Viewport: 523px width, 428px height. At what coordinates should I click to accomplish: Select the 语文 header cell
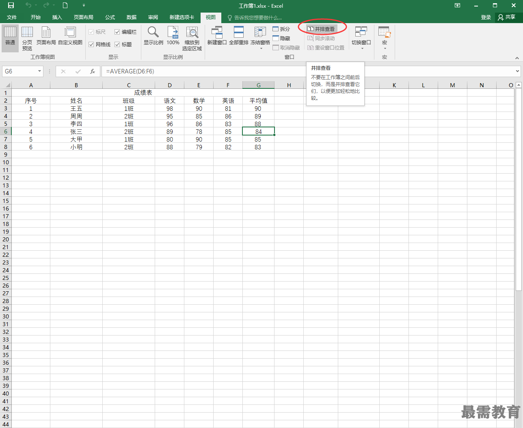pyautogui.click(x=170, y=101)
